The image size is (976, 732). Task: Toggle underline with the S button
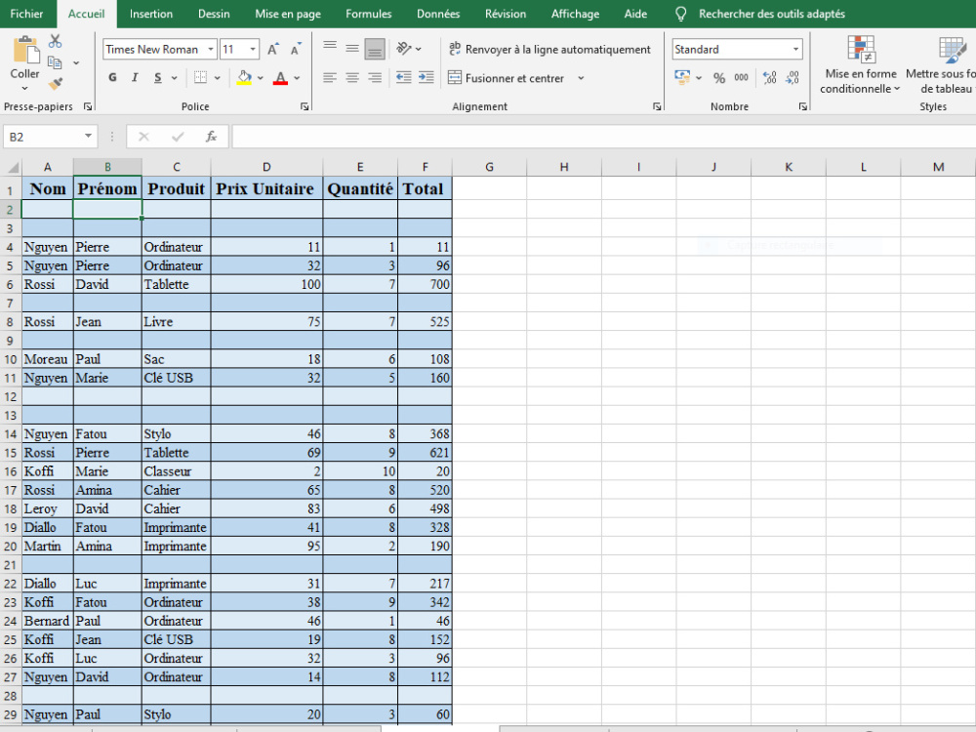(157, 78)
